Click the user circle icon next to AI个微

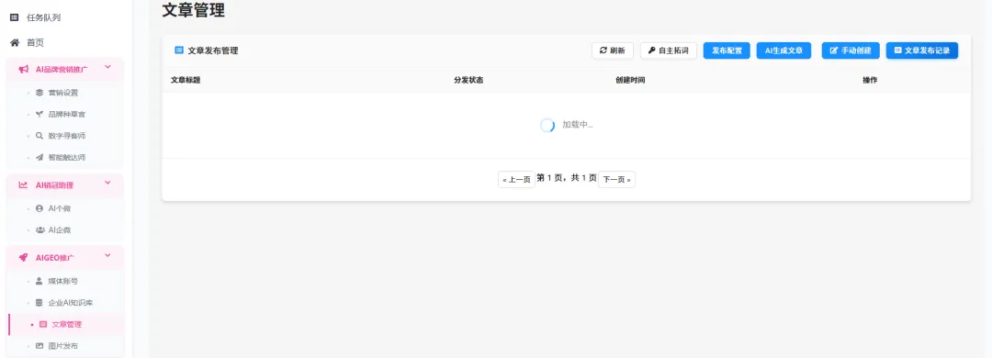pyautogui.click(x=39, y=208)
